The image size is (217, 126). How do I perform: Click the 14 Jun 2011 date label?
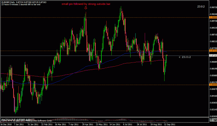coord(115,124)
